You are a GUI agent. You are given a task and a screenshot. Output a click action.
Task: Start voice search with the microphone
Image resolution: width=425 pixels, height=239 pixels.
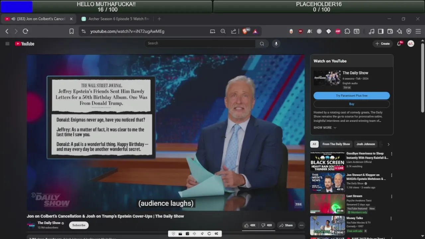click(276, 43)
